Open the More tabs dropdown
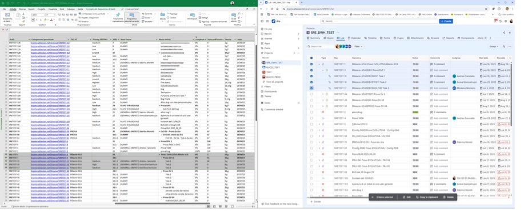Image resolution: width=528 pixels, height=224 pixels. (x=482, y=38)
